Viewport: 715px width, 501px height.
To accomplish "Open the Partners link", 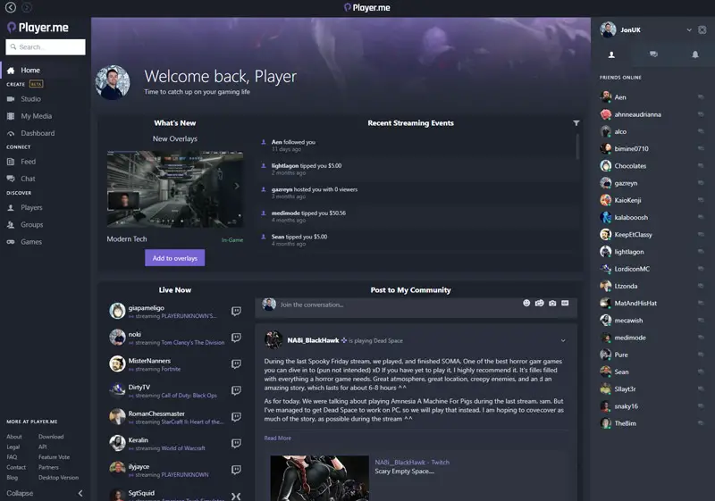I will click(x=48, y=467).
